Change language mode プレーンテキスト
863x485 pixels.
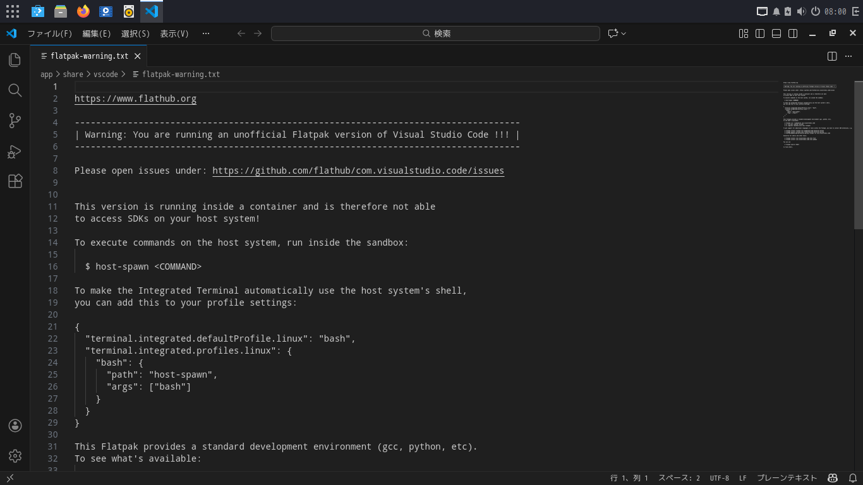click(787, 478)
